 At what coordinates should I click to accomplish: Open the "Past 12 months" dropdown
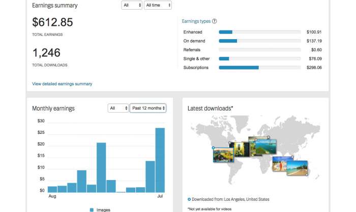[148, 108]
